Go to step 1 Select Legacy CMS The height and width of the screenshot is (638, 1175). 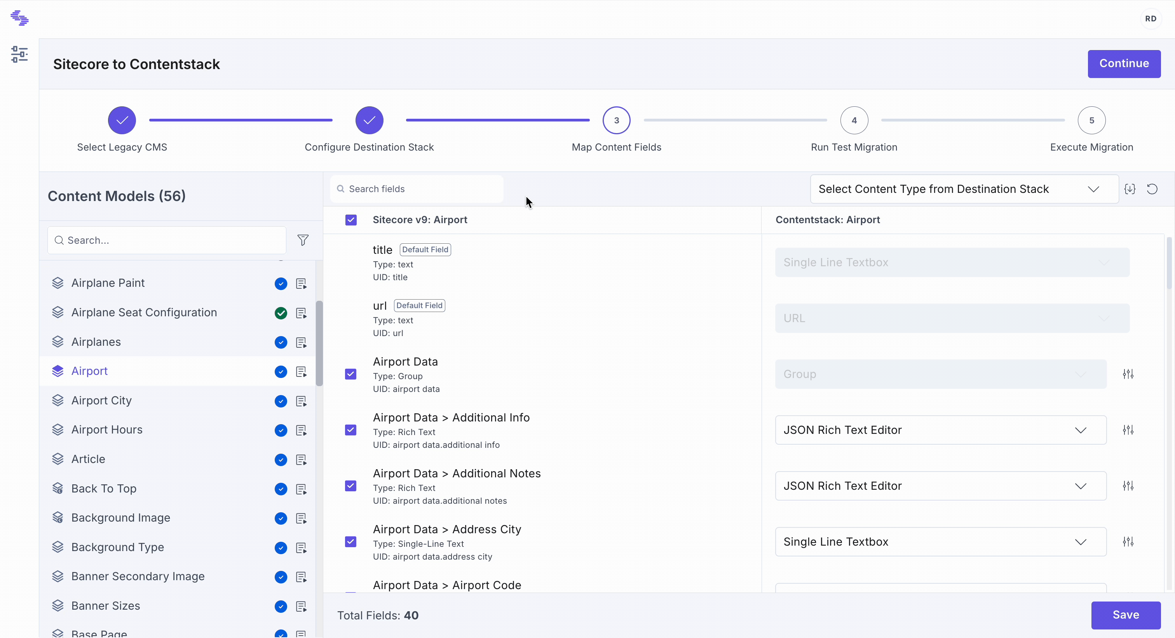pyautogui.click(x=122, y=120)
